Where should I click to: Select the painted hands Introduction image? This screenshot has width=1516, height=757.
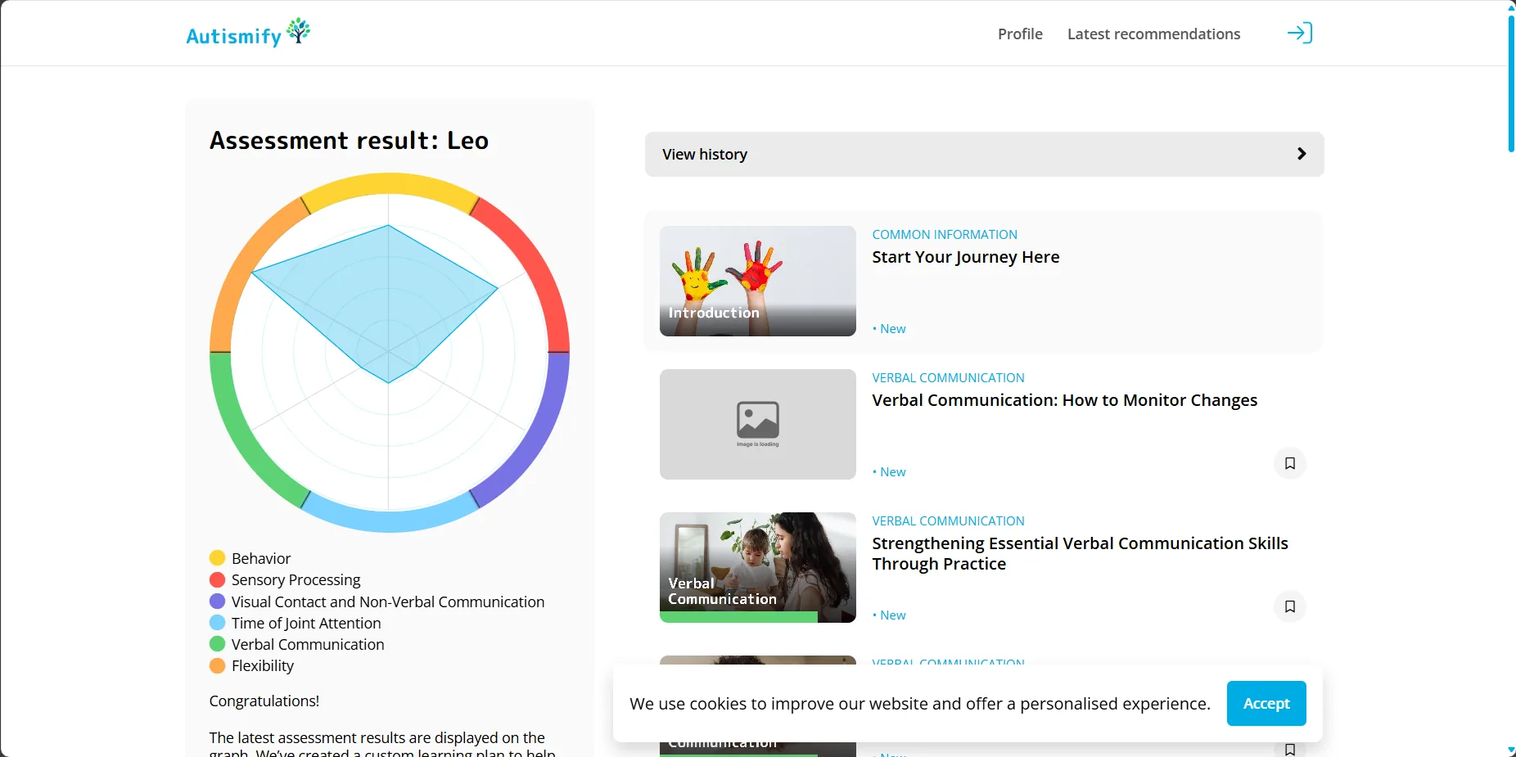pyautogui.click(x=757, y=281)
